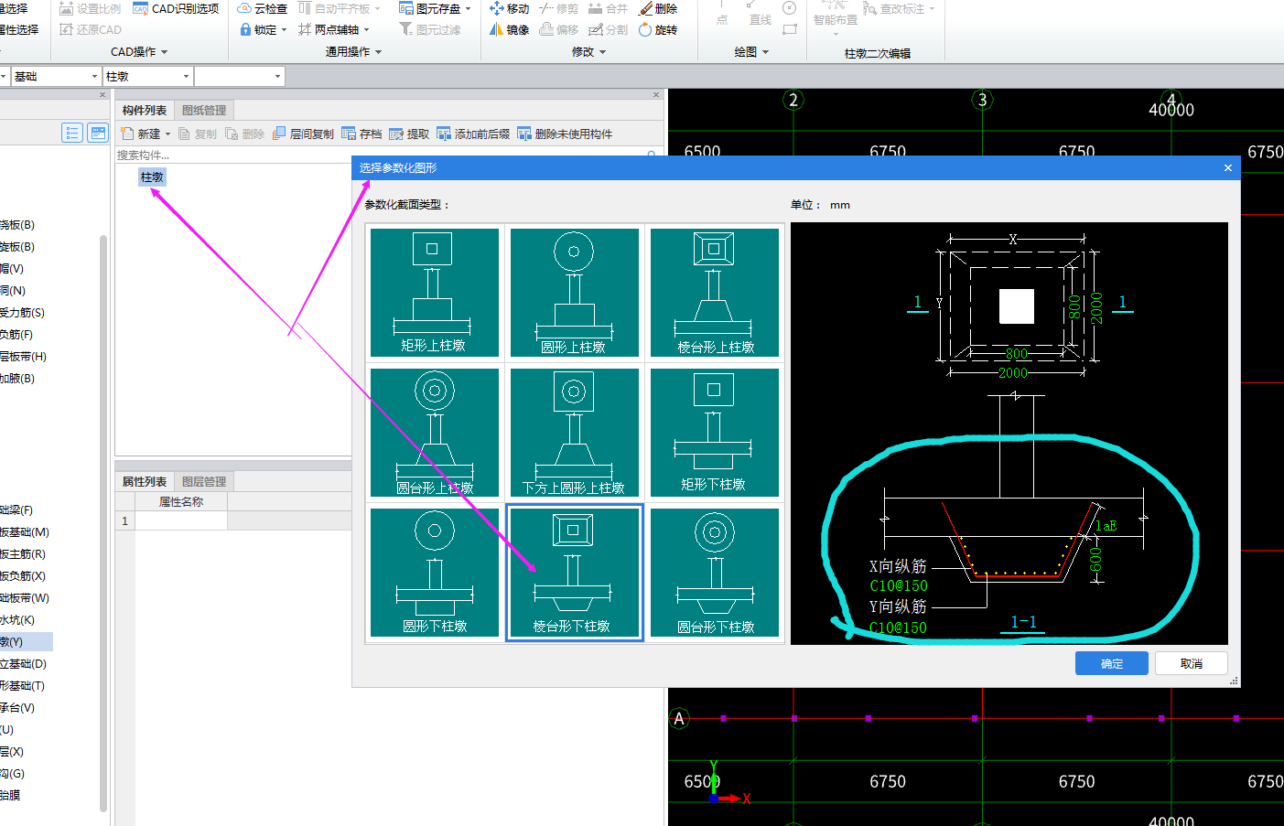Image resolution: width=1284 pixels, height=826 pixels.
Task: Click the 删除 delete tool in ribbon
Action: [658, 8]
